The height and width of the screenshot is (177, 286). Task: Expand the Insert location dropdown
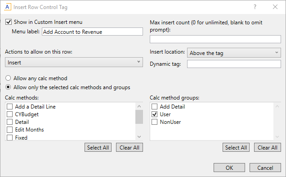(234, 53)
